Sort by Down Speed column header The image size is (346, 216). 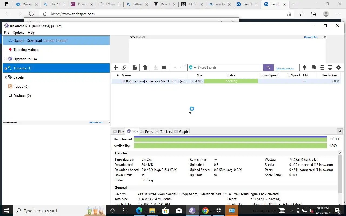click(x=269, y=75)
